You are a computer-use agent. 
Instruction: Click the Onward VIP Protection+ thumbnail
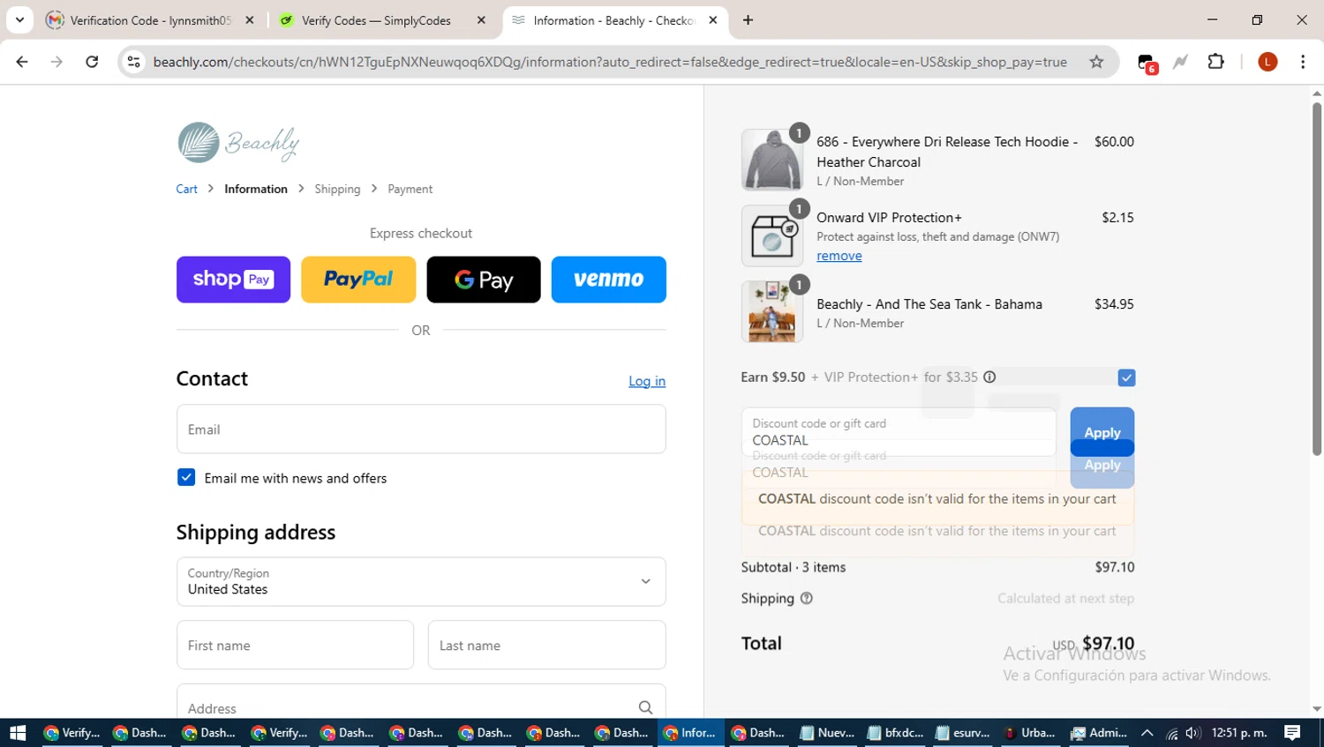(771, 235)
